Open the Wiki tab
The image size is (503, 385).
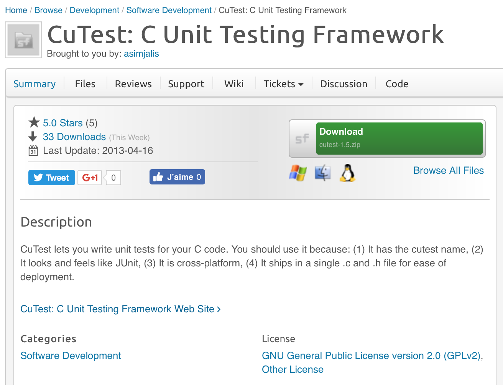point(234,84)
